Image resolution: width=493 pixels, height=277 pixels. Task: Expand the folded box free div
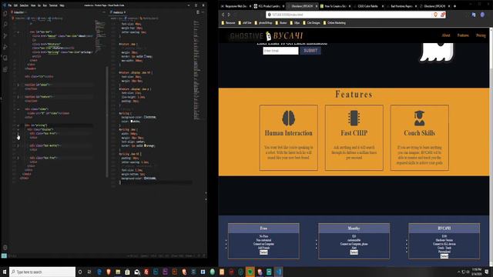pos(18,133)
